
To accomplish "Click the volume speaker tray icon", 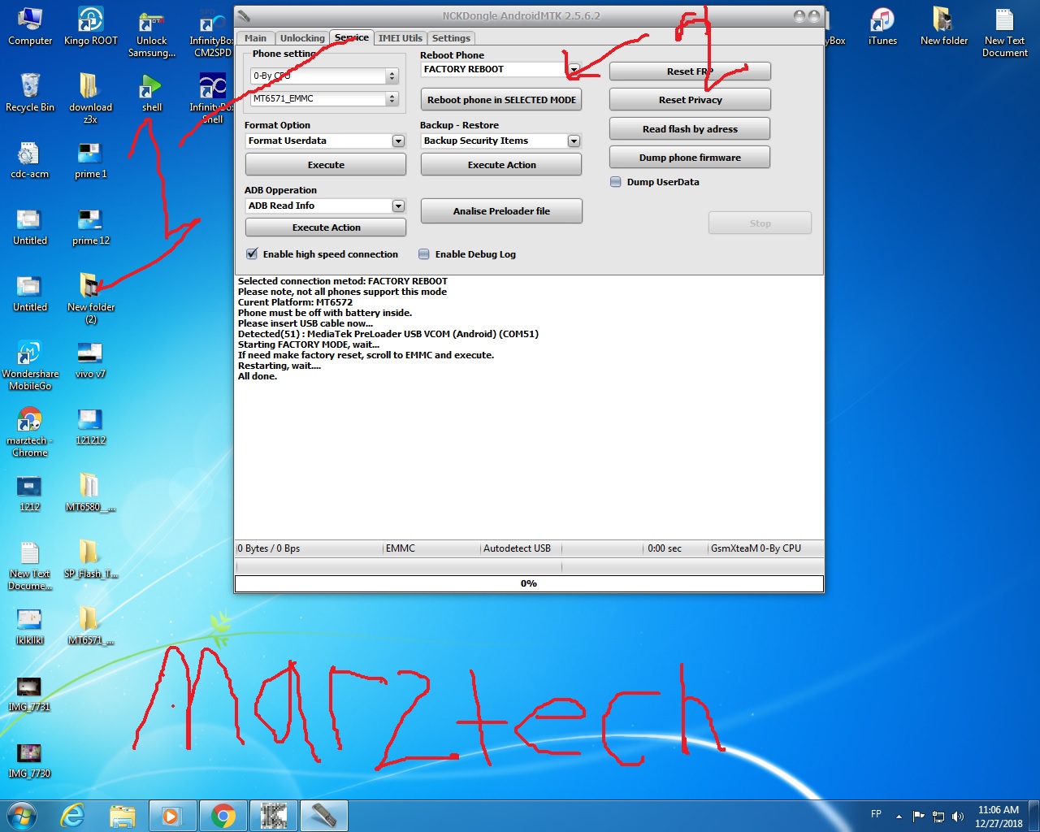I will (x=958, y=817).
